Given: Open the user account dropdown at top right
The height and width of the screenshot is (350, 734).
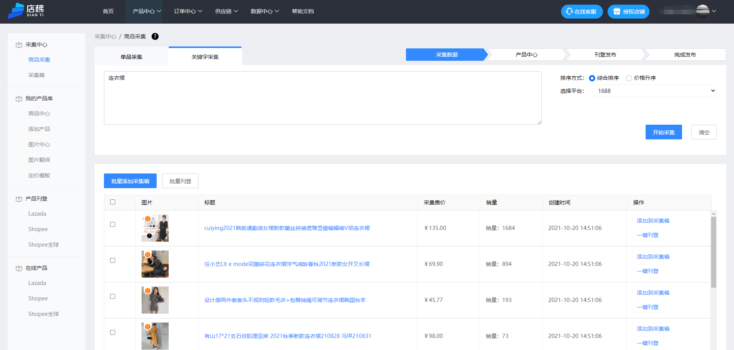Looking at the screenshot, I should click(715, 11).
